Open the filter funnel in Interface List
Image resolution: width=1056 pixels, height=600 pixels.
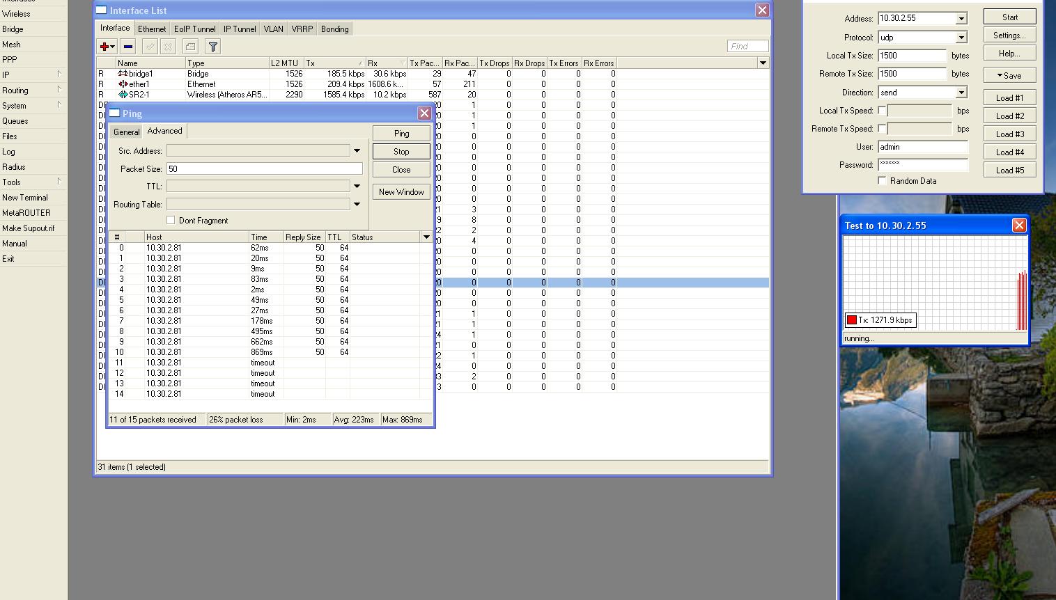pyautogui.click(x=213, y=47)
